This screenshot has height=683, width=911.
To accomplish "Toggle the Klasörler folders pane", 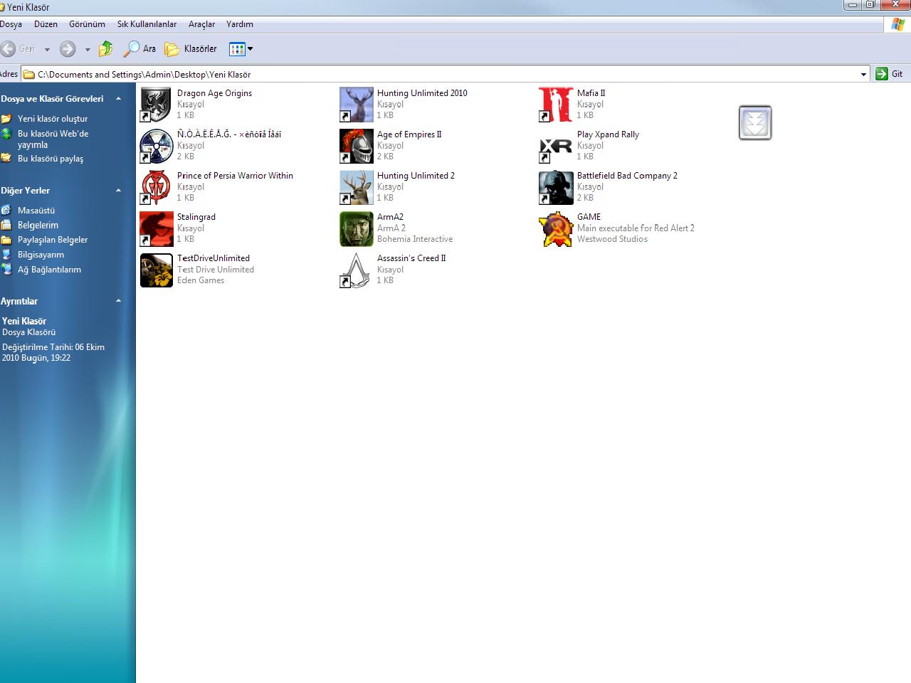I will point(191,48).
